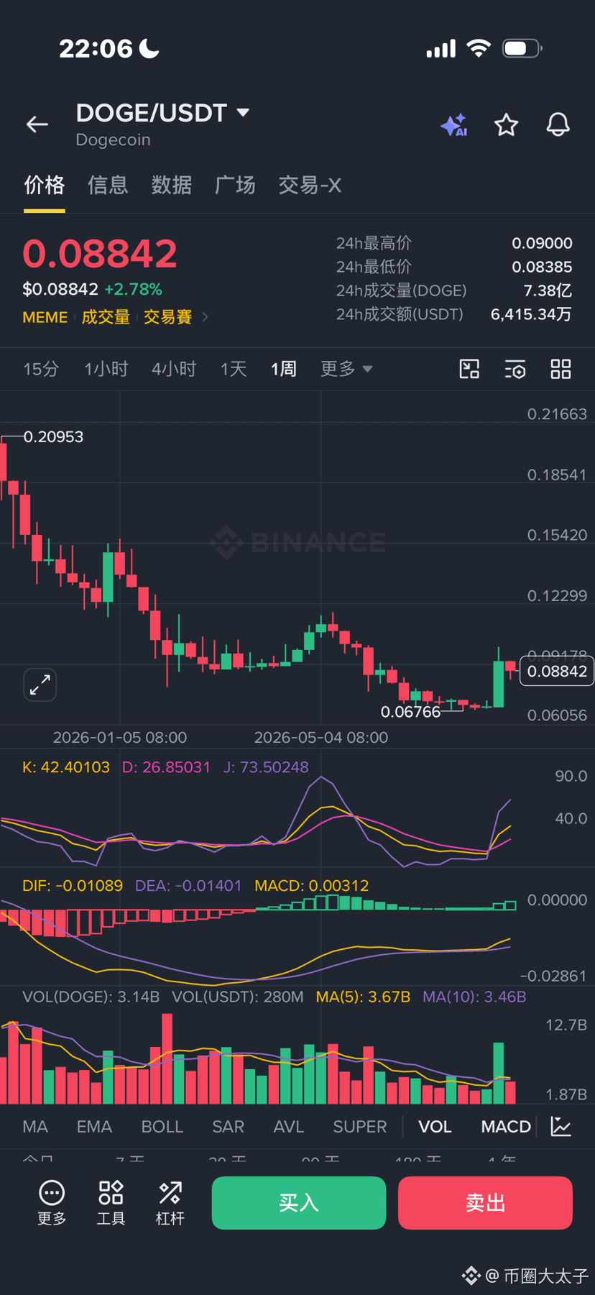Toggle the EMA indicator
This screenshot has width=595, height=1295.
pyautogui.click(x=94, y=1127)
